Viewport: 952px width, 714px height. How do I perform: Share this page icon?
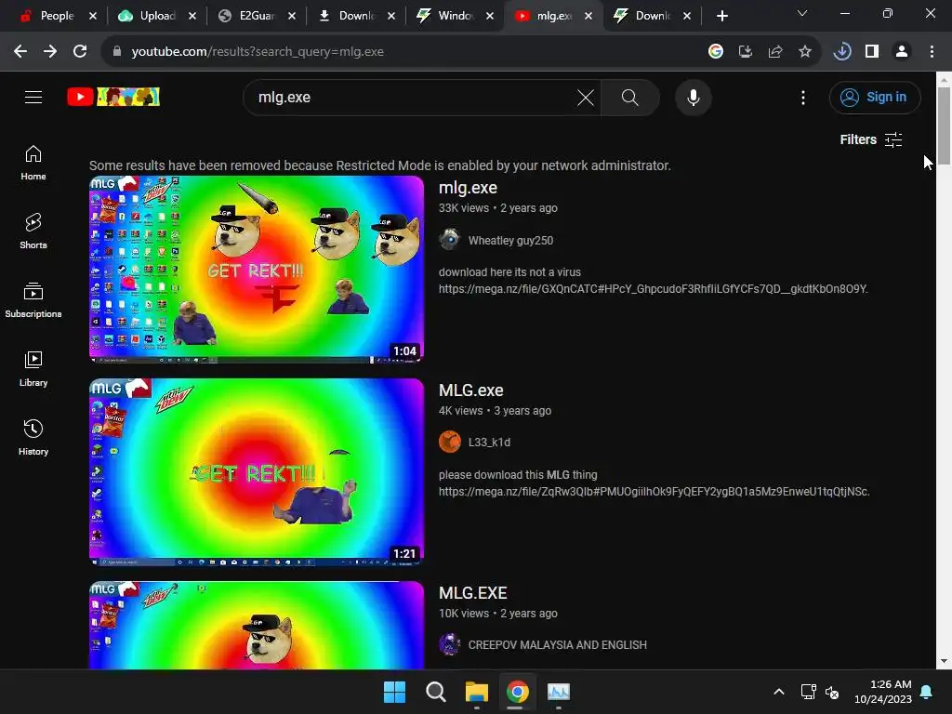(774, 52)
